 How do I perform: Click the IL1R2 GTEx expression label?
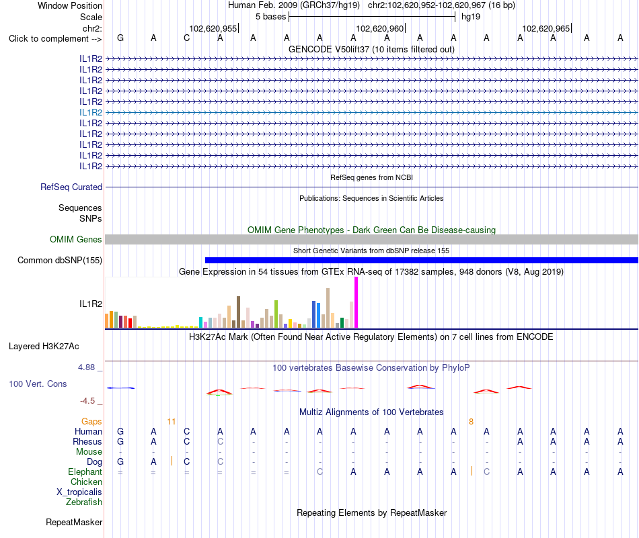(91, 304)
